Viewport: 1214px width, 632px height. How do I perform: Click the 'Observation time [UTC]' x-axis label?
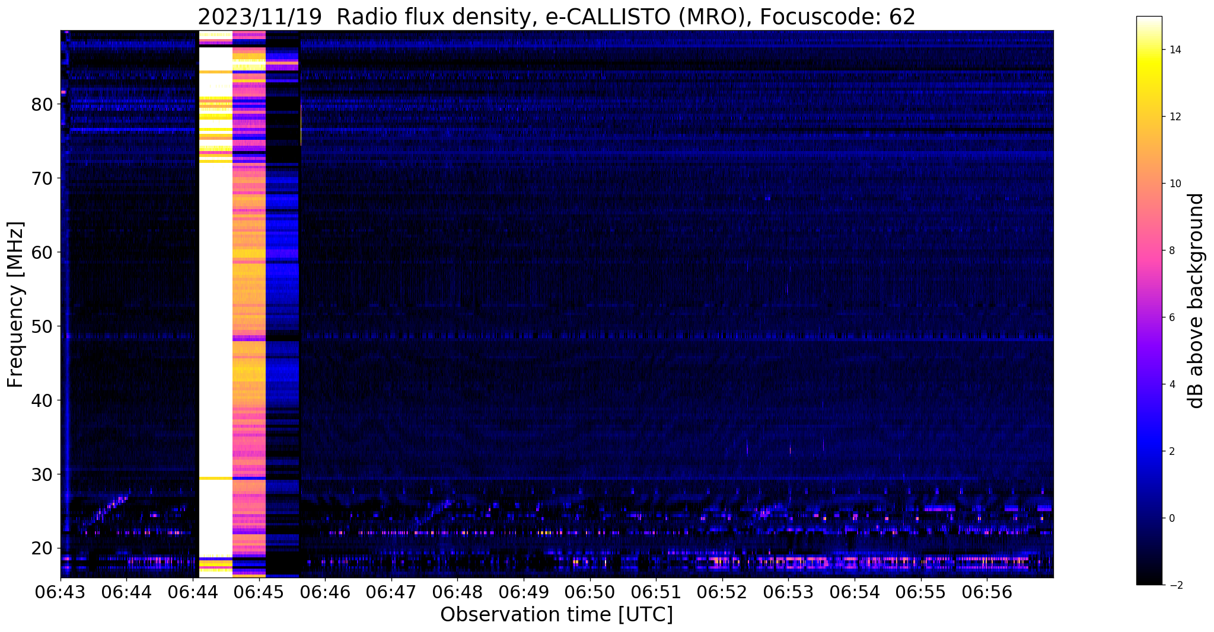[x=556, y=614]
